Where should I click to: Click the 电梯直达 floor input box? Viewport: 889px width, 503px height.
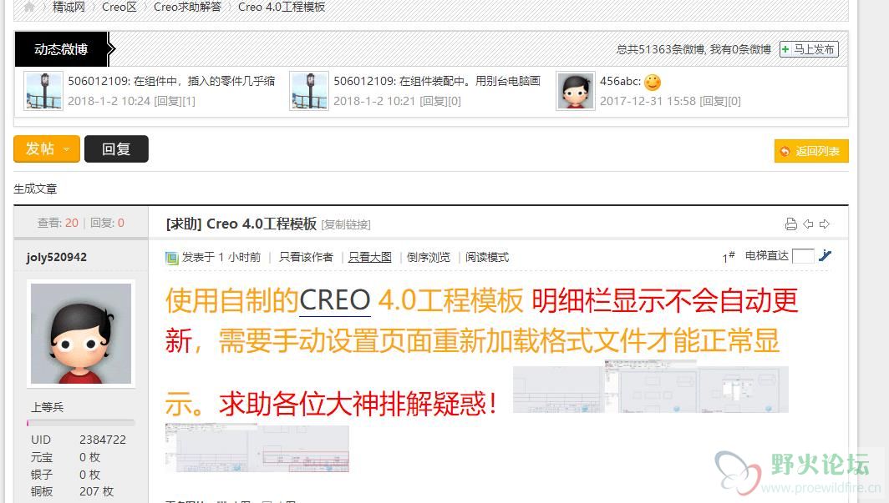tap(803, 256)
